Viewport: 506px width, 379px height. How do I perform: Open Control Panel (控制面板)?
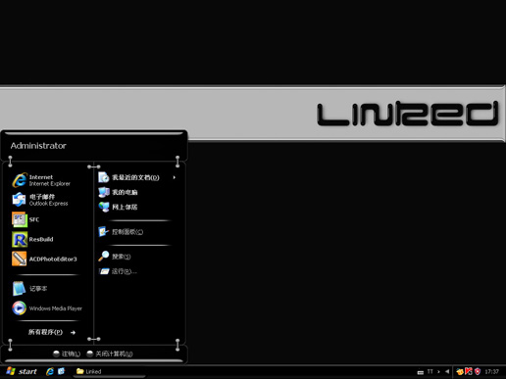[x=121, y=232]
